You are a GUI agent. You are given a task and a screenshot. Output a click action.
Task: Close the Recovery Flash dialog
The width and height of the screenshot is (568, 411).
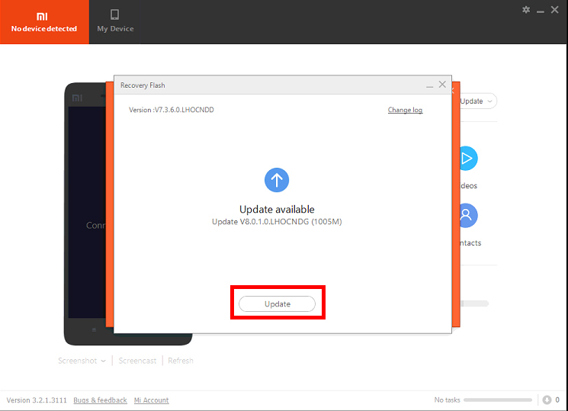point(442,85)
